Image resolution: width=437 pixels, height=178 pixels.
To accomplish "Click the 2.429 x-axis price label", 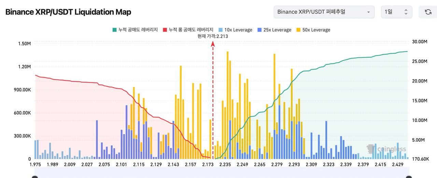I will tap(398, 164).
